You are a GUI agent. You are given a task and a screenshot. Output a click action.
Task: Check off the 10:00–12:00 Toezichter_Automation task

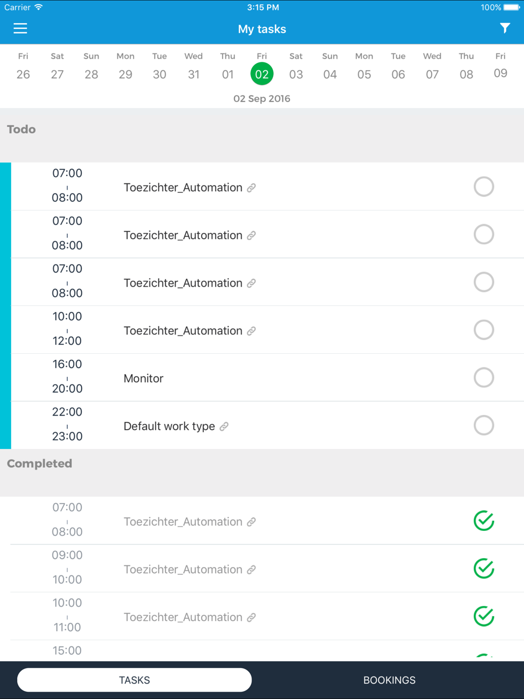(484, 330)
